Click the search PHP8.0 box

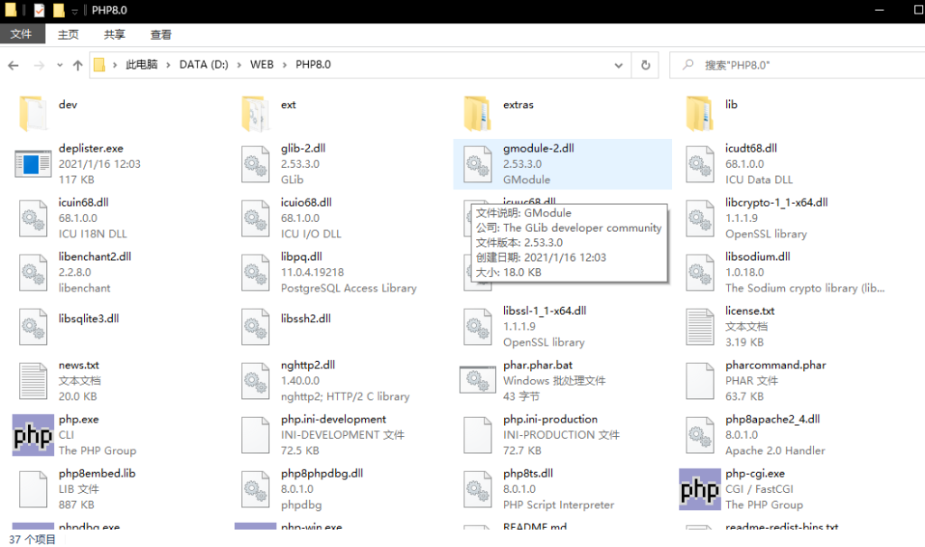point(798,65)
